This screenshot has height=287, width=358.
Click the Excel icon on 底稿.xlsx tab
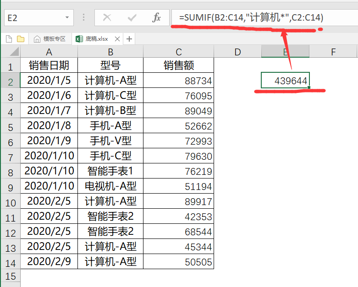[x=79, y=39]
